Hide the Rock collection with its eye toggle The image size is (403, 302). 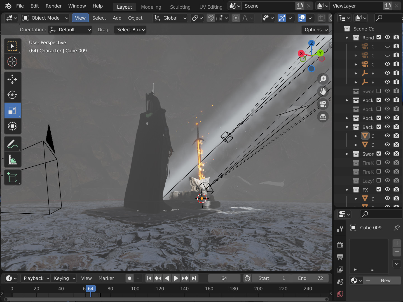coord(387,100)
